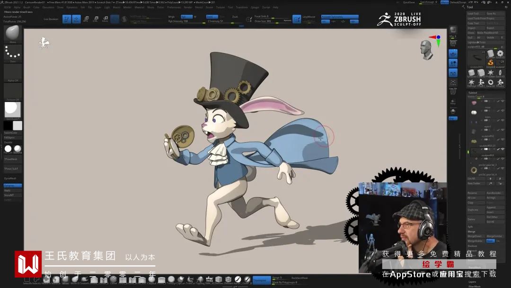Select the SnakeHook brush in bottom shelf
The height and width of the screenshot is (288, 511).
click(x=85, y=279)
